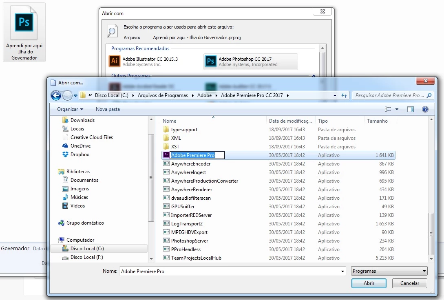Click the Cancelar button

pyautogui.click(x=409, y=283)
